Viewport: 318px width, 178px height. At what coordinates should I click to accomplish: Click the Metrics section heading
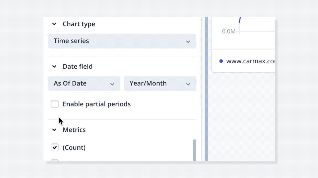click(x=74, y=130)
